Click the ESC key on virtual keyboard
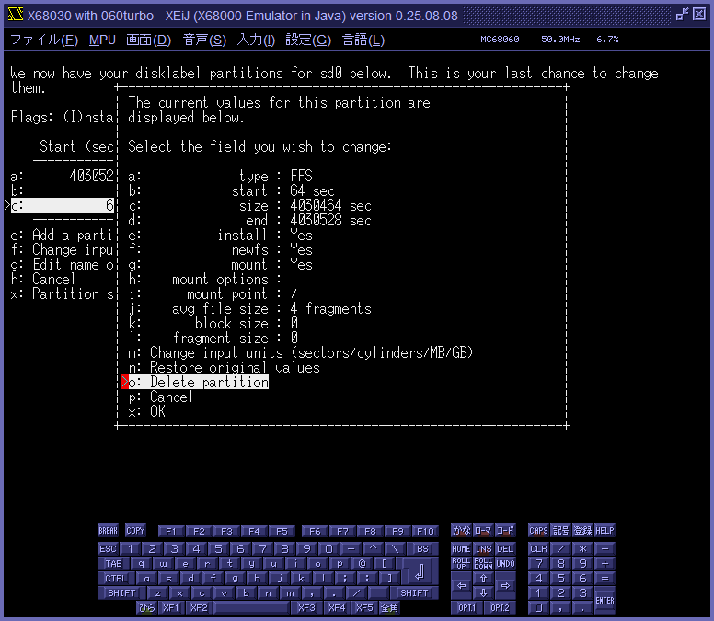The width and height of the screenshot is (714, 621). pyautogui.click(x=108, y=548)
